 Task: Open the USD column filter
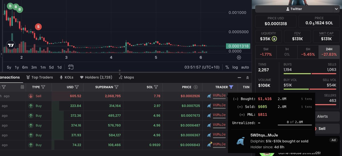77,87
